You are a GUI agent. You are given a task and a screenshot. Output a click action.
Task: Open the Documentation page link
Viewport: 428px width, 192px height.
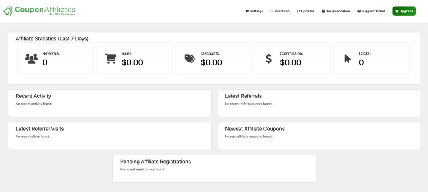(x=336, y=11)
